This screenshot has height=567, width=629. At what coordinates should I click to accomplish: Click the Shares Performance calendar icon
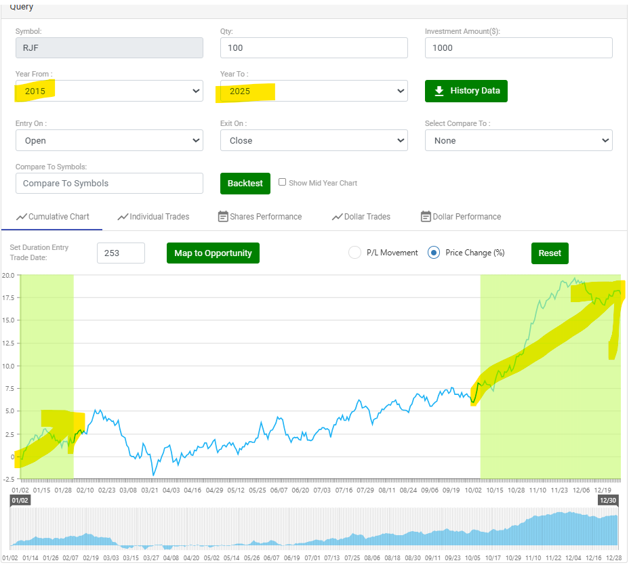(x=223, y=217)
